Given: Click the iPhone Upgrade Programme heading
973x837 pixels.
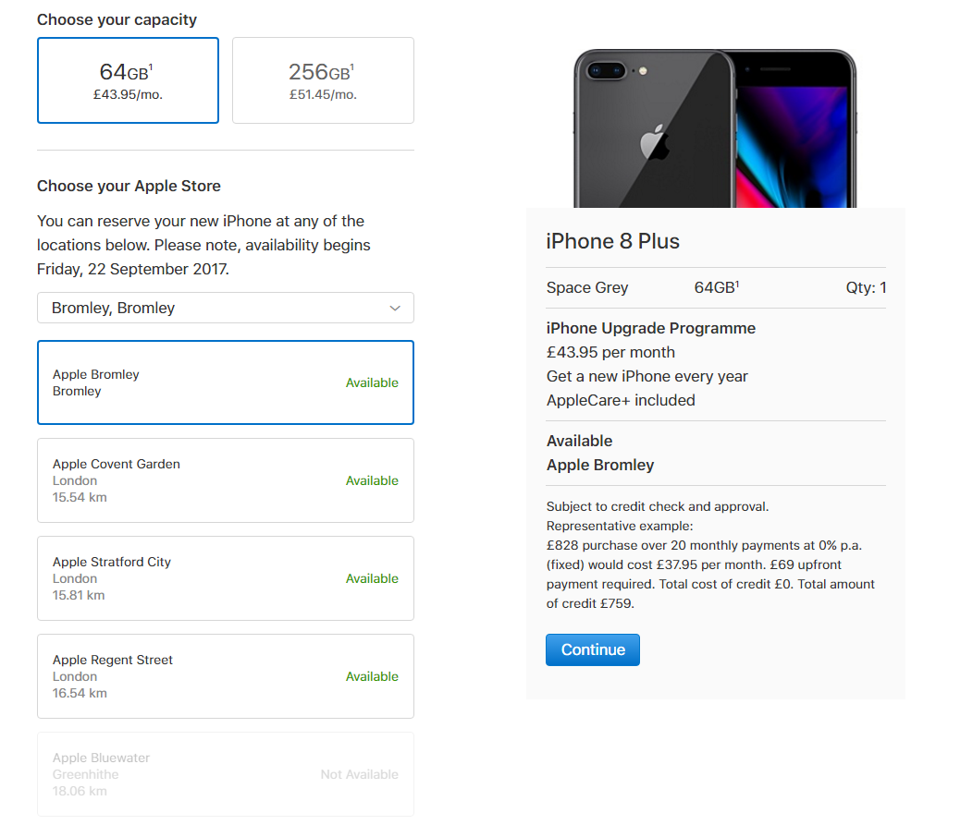Looking at the screenshot, I should [x=651, y=328].
